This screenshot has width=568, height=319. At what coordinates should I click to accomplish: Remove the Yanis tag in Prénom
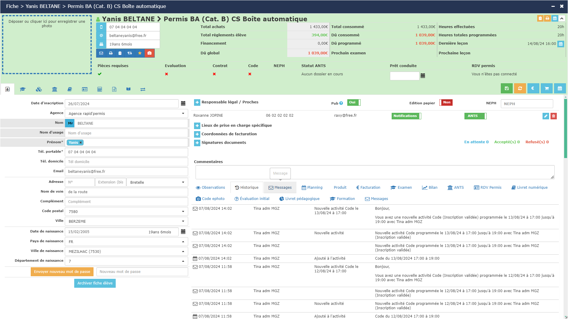click(x=80, y=143)
